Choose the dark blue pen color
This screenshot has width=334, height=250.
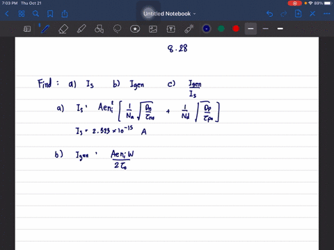click(x=207, y=28)
